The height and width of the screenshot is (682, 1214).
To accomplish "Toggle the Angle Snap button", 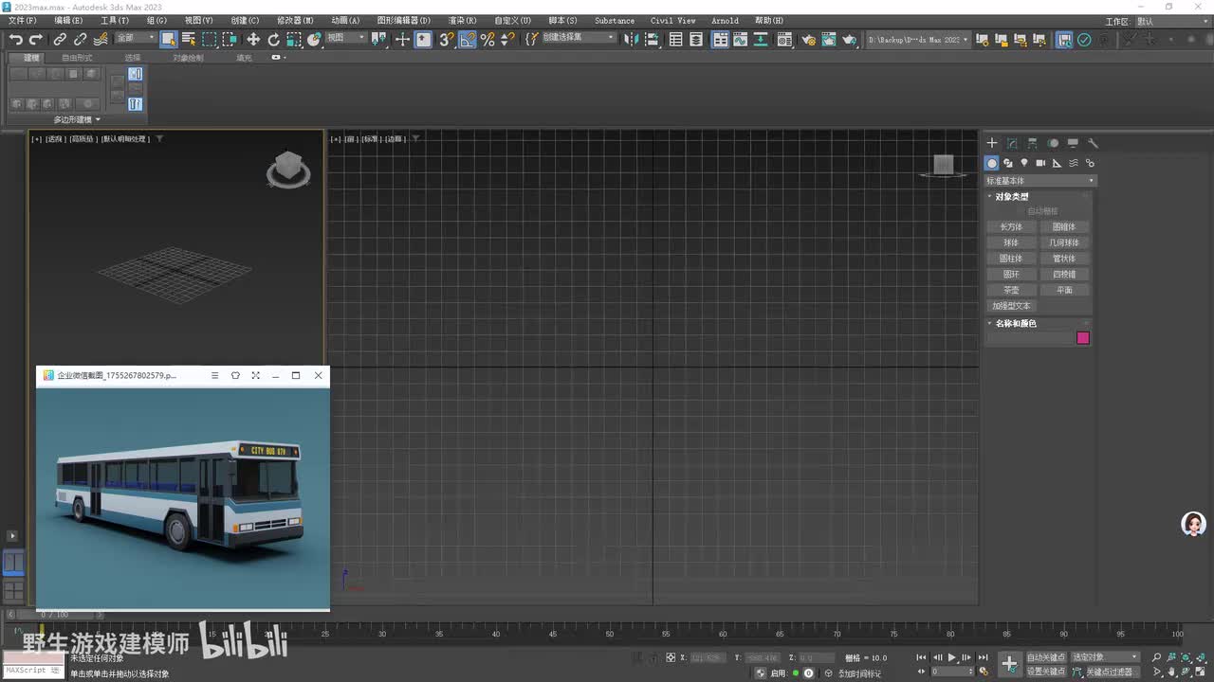I will tap(467, 40).
